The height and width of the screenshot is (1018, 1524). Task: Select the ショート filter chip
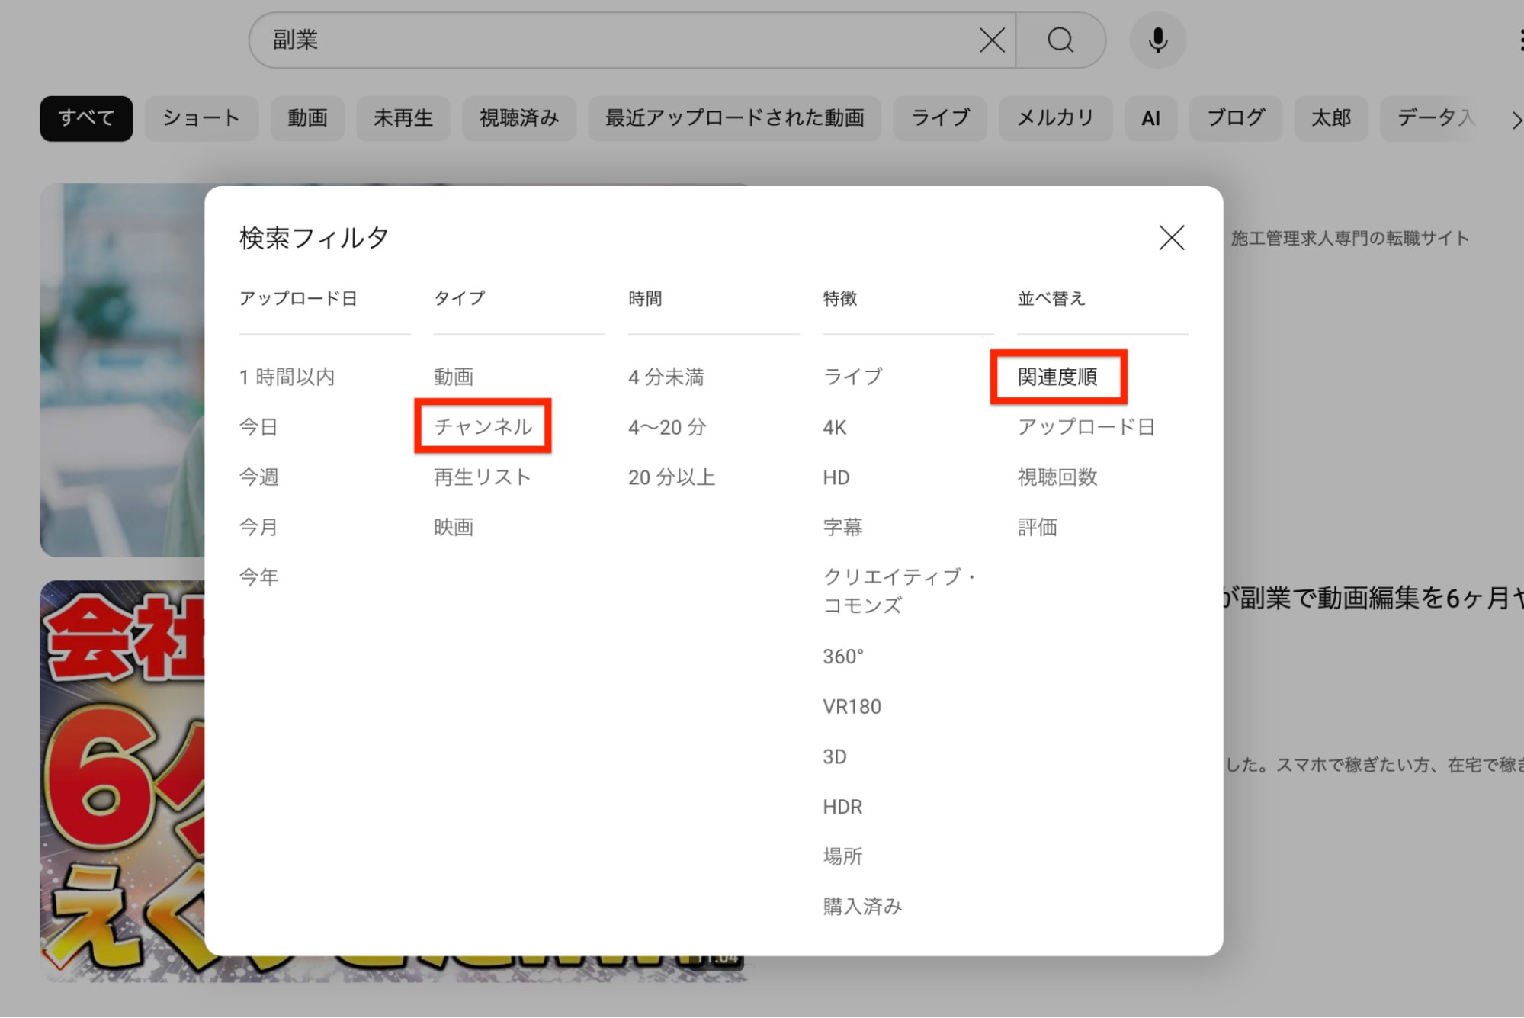201,118
